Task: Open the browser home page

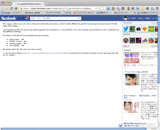Action: (x=16, y=8)
